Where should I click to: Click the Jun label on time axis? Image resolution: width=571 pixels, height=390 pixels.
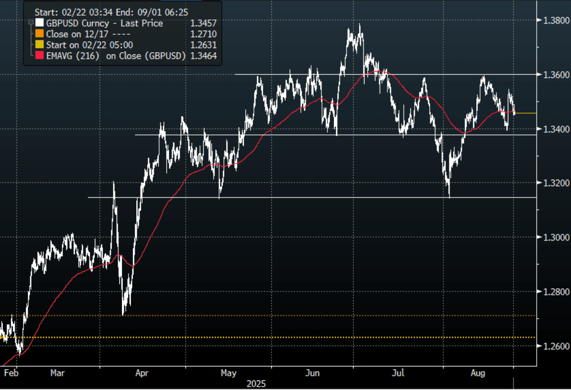tap(312, 373)
